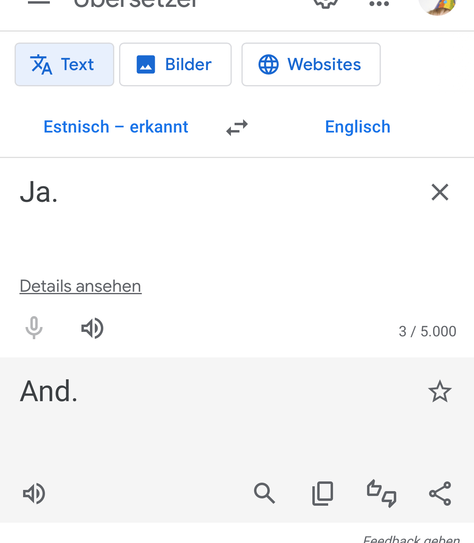Screen dimensions: 474x543
Task: Open the account profile picture
Action: 438,5
